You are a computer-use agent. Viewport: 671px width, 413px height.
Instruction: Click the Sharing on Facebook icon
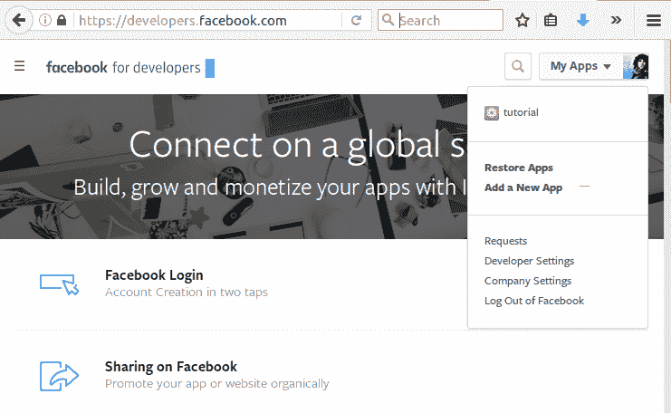click(60, 375)
